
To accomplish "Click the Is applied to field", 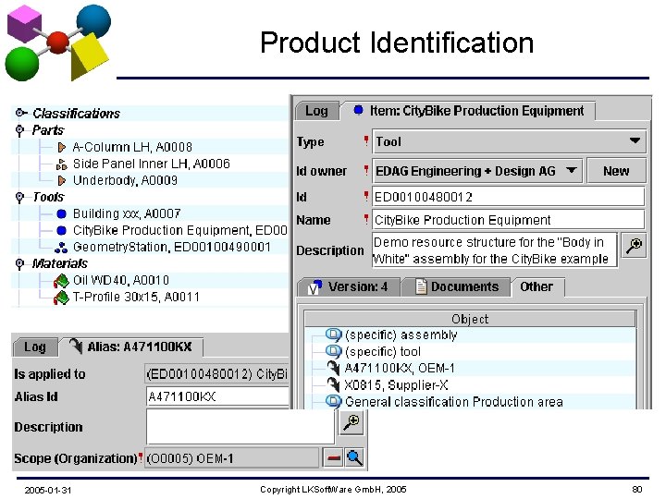I will (x=217, y=374).
